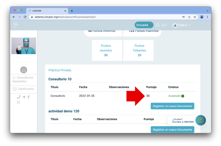
Task: Open the phone contact icon
Action: click(x=19, y=97)
